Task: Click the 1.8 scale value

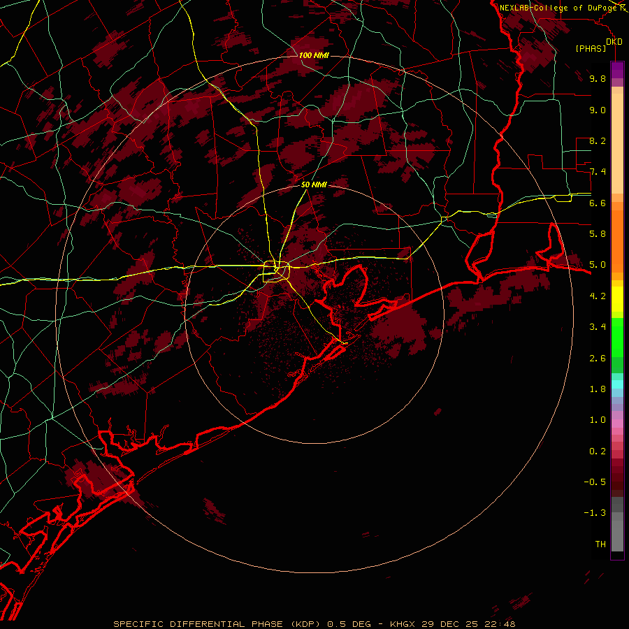Action: click(x=598, y=389)
